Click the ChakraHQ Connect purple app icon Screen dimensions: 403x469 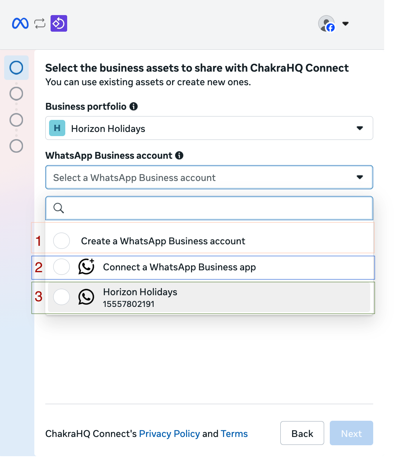[x=59, y=23]
